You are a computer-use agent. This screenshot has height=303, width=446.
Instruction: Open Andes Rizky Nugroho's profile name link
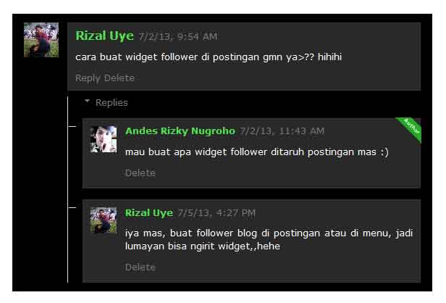coord(180,131)
